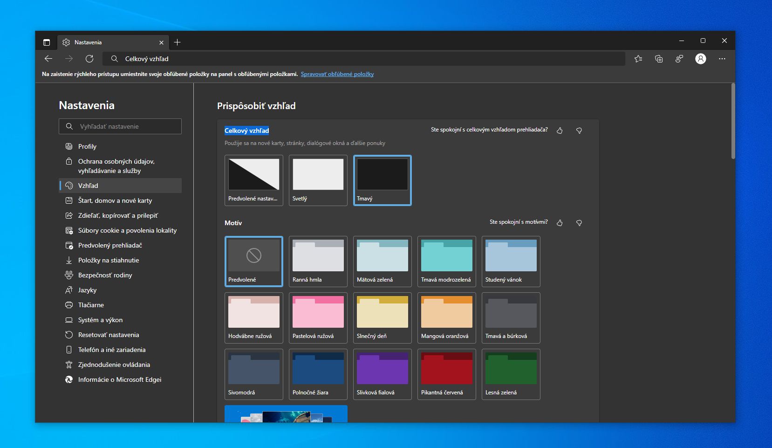Viewport: 772px width, 448px height.
Task: Click the phone icon beside Telefón a iné zariadenia
Action: pyautogui.click(x=69, y=350)
